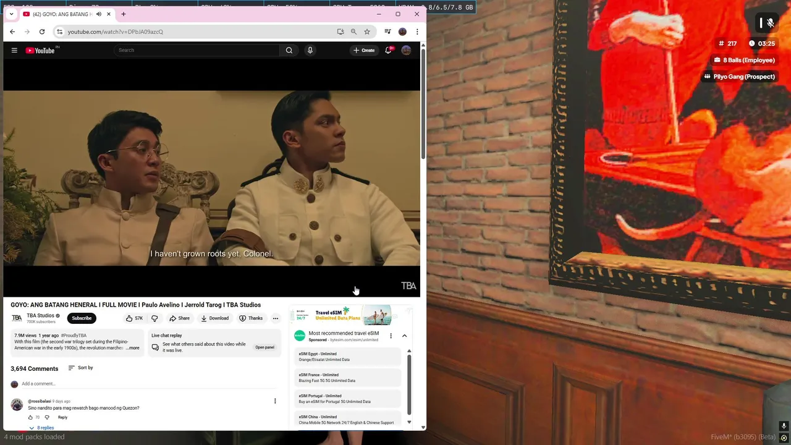Open the live chat replay panel
The image size is (791, 445).
tap(264, 347)
